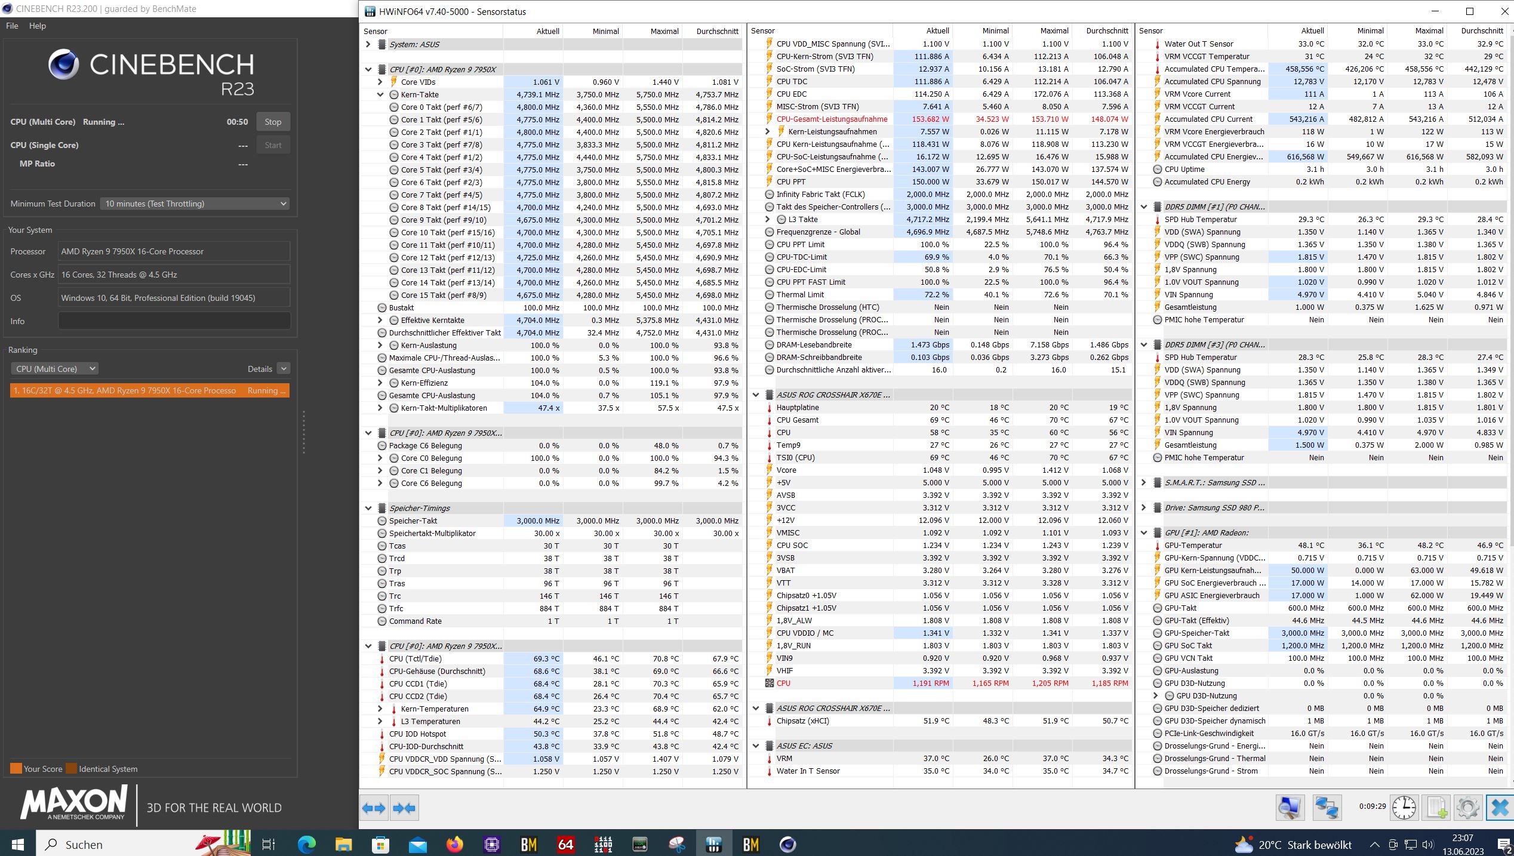The height and width of the screenshot is (856, 1514).
Task: Close sensors with blue X icon
Action: coord(1499,808)
